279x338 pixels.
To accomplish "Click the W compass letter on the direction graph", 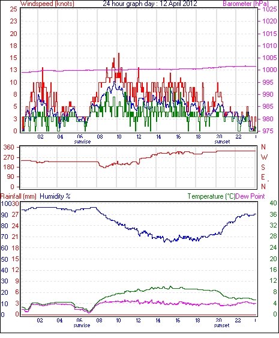I will pyautogui.click(x=264, y=157).
